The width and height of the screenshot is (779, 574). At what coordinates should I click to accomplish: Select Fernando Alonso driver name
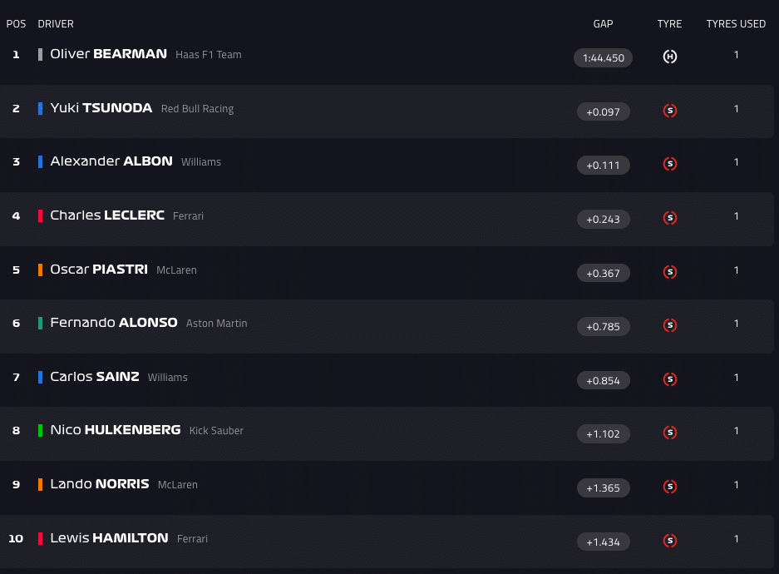(113, 323)
